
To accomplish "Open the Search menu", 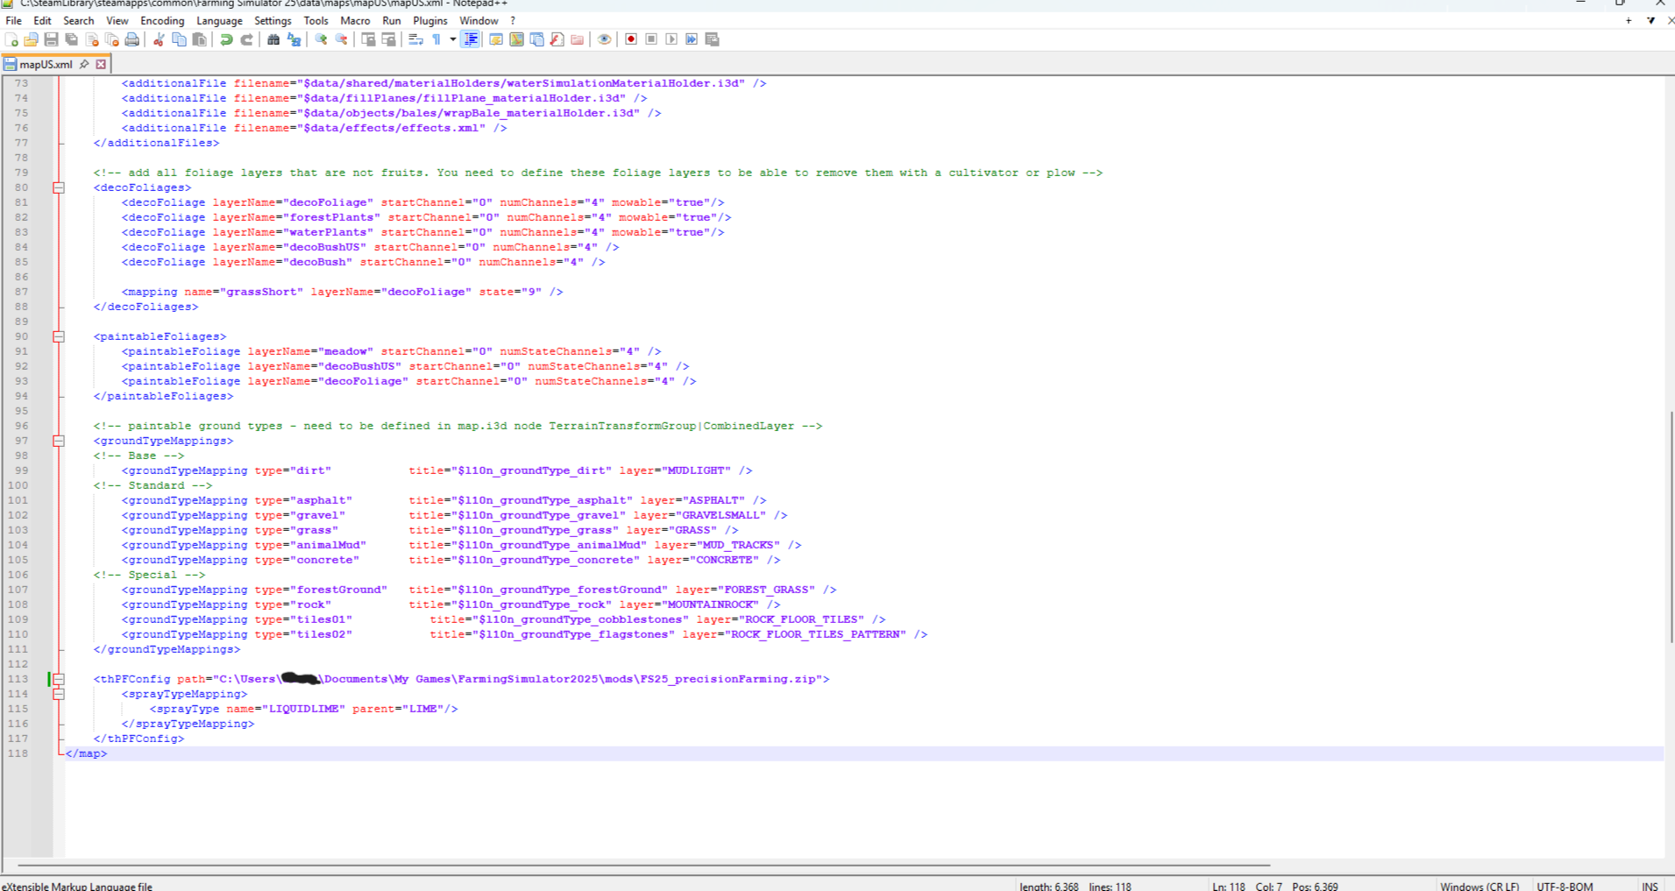I will coord(78,20).
